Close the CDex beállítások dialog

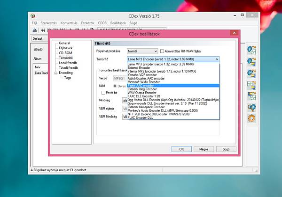[x=234, y=33]
